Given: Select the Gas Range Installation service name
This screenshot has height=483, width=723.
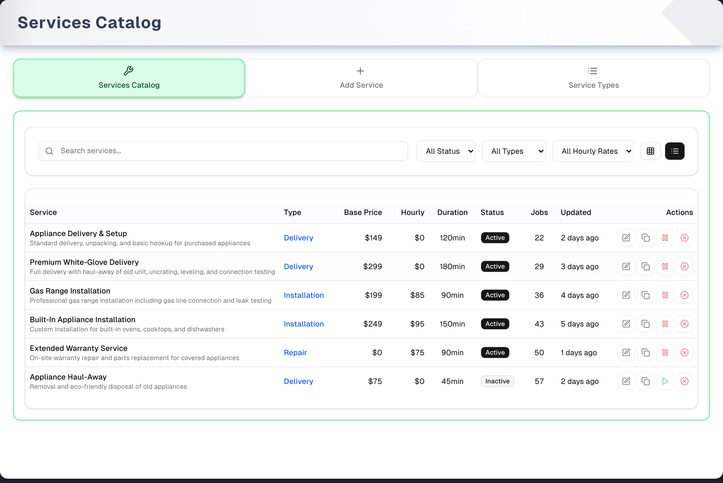Looking at the screenshot, I should tap(70, 291).
